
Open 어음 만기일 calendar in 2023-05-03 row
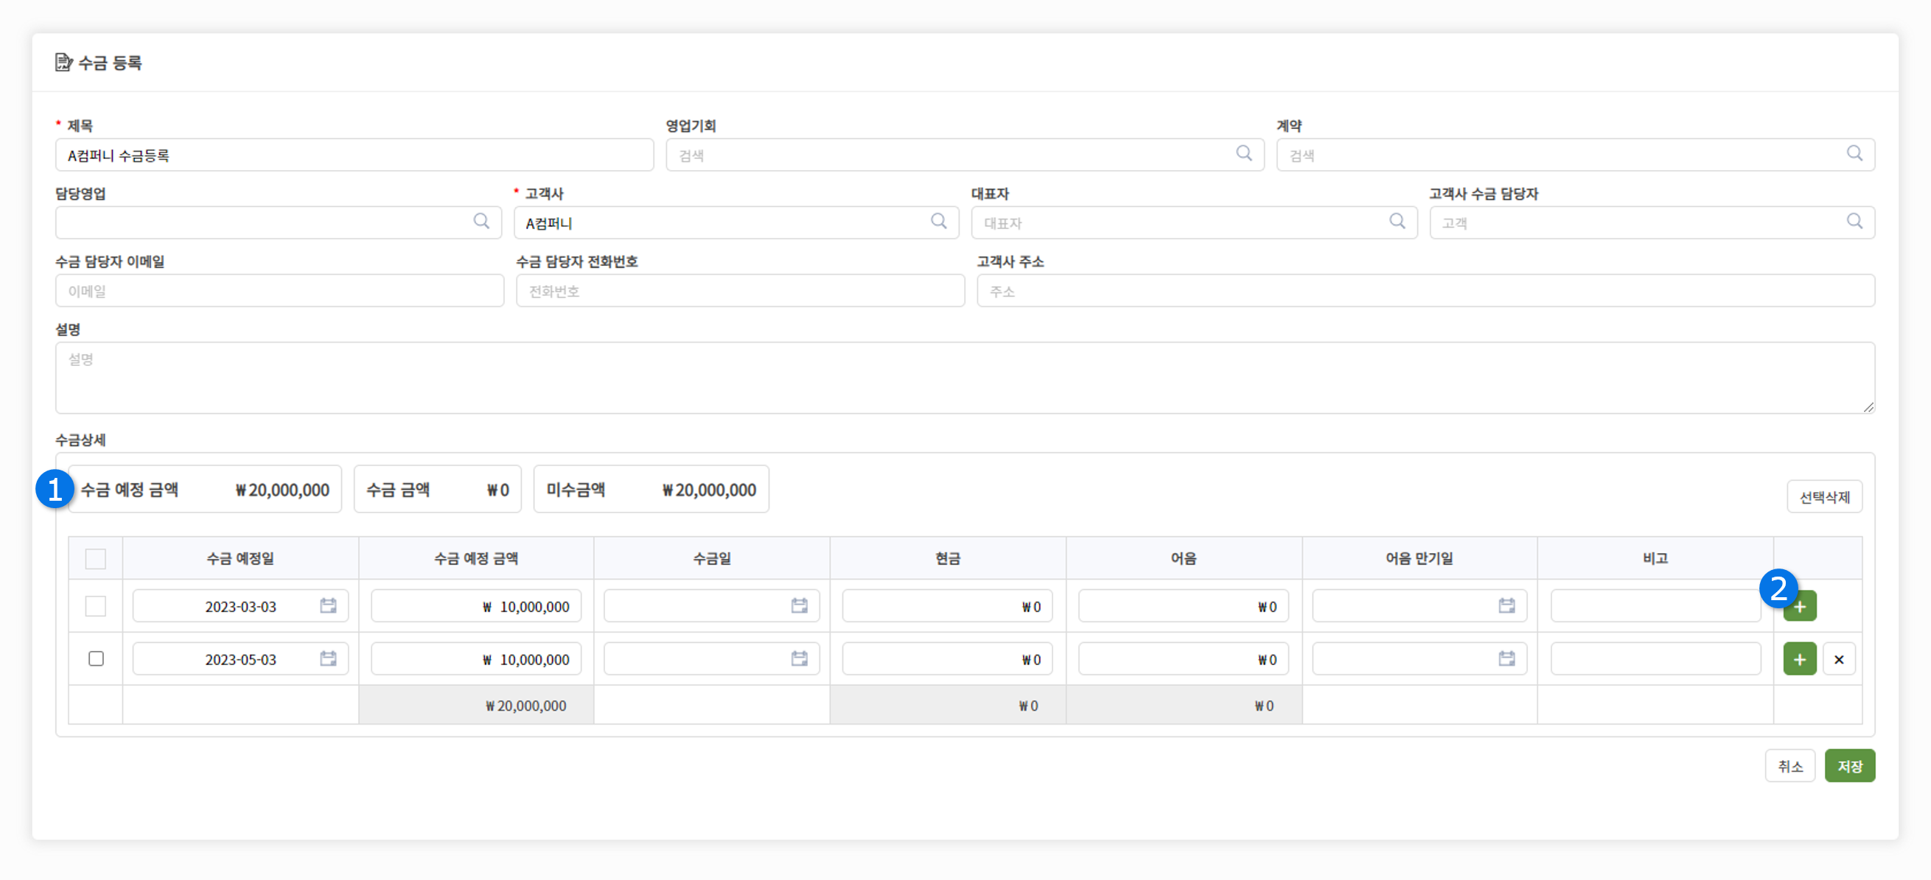[x=1506, y=659]
